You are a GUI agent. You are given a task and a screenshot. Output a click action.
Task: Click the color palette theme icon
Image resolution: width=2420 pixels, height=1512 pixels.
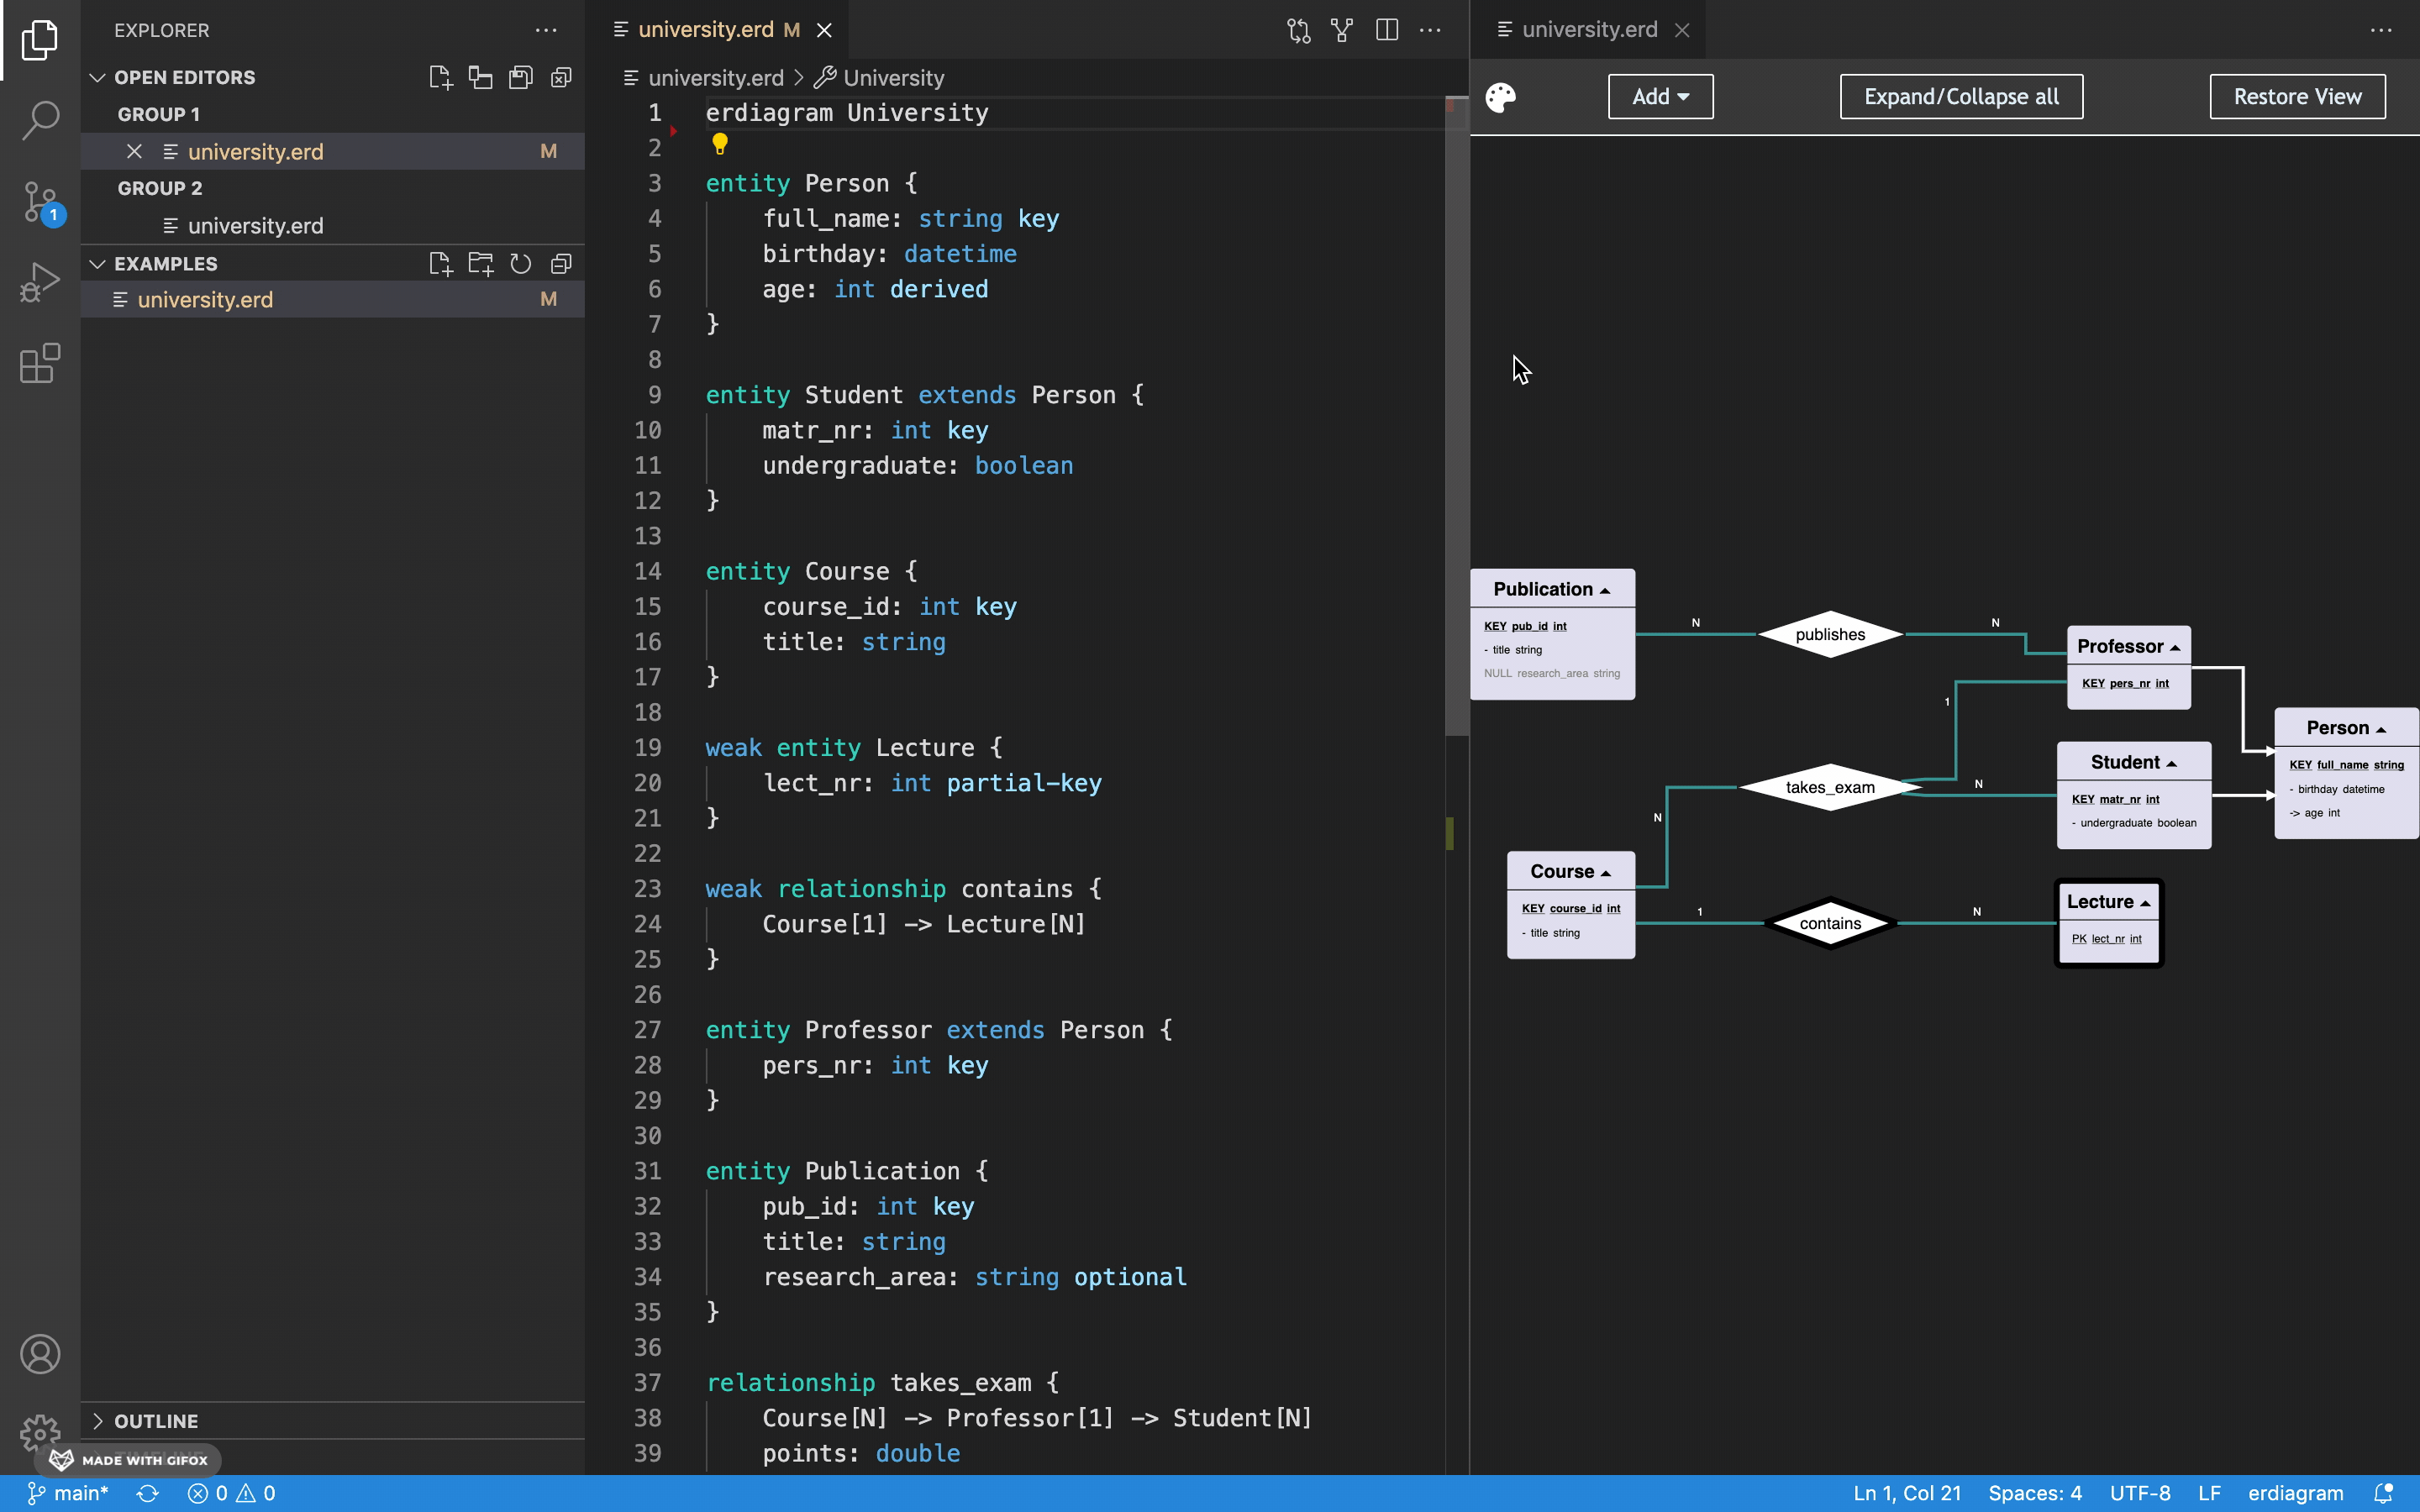(x=1500, y=97)
